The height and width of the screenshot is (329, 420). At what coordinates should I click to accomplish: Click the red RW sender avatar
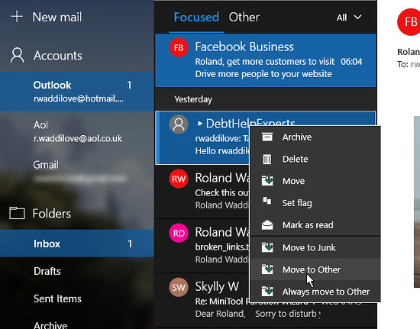click(179, 179)
